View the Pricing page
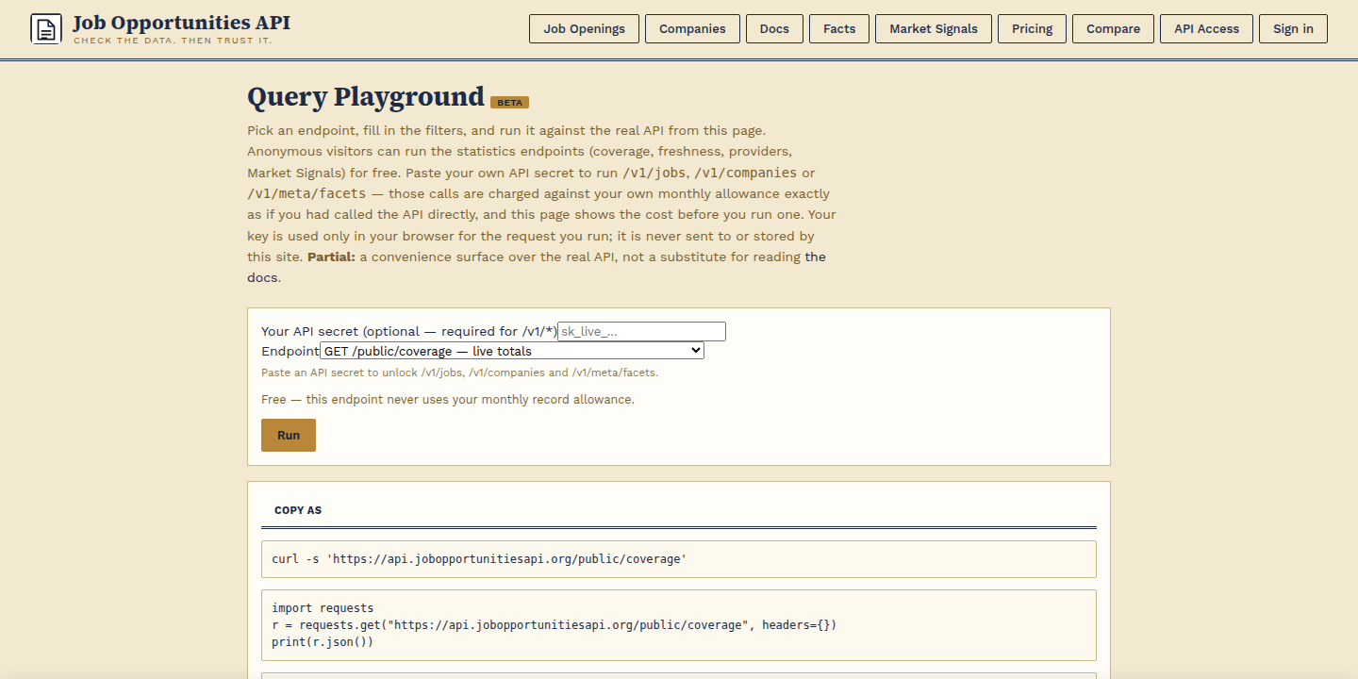Image resolution: width=1358 pixels, height=679 pixels. [x=1033, y=28]
